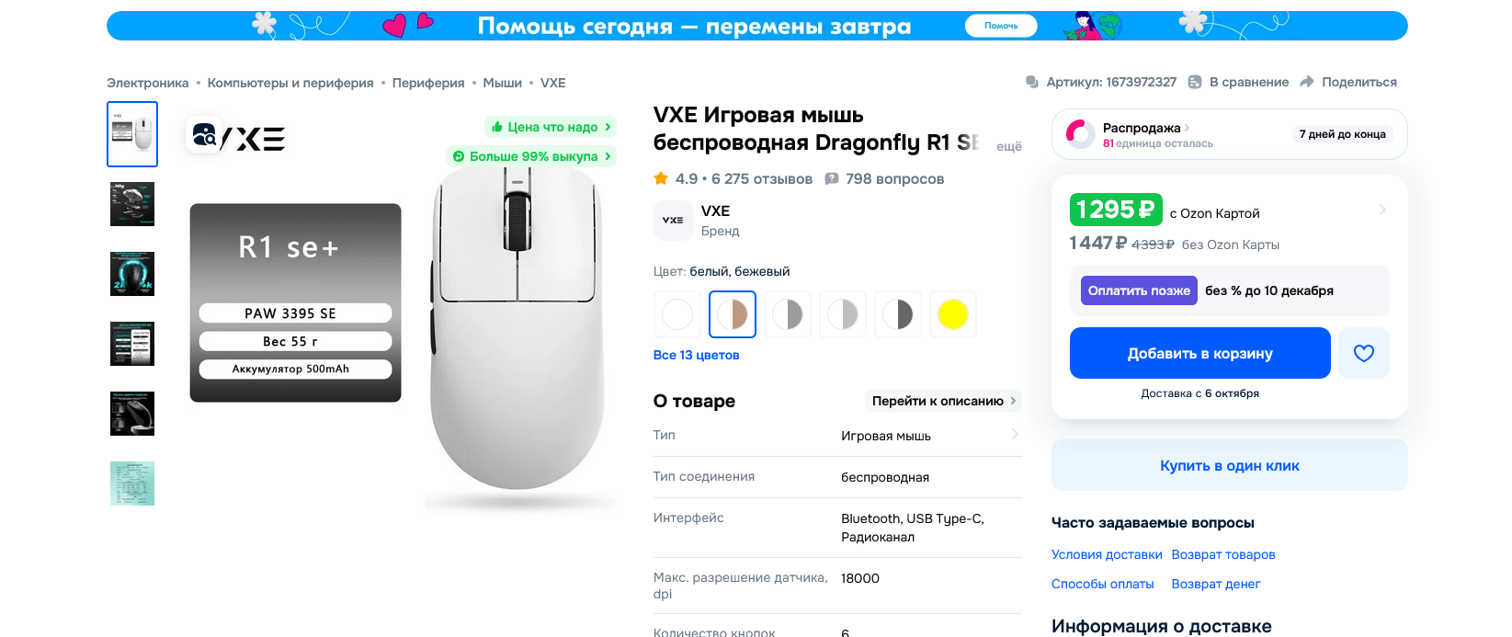Click the Share arrow icon
Viewport: 1512px width, 637px height.
pos(1306,82)
